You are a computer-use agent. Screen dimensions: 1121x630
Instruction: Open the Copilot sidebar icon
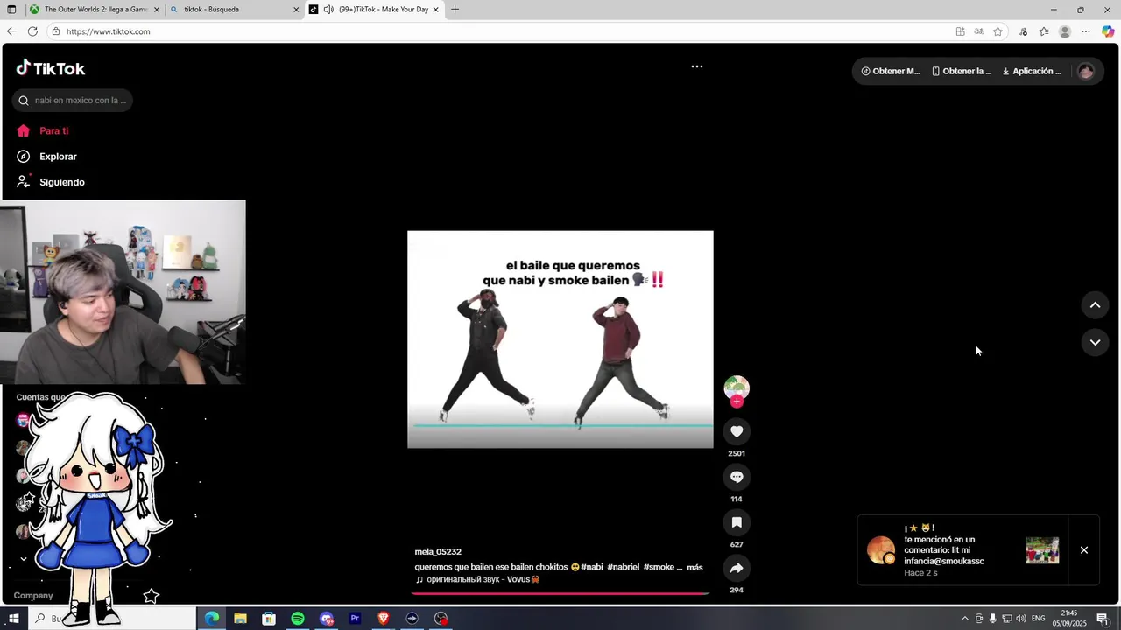click(1108, 31)
